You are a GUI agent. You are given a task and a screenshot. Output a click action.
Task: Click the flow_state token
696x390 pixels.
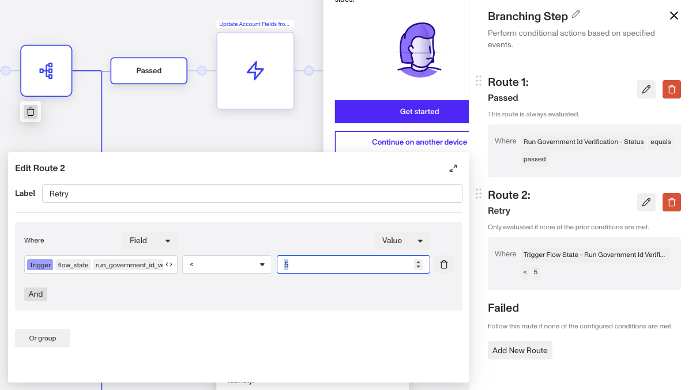(73, 265)
